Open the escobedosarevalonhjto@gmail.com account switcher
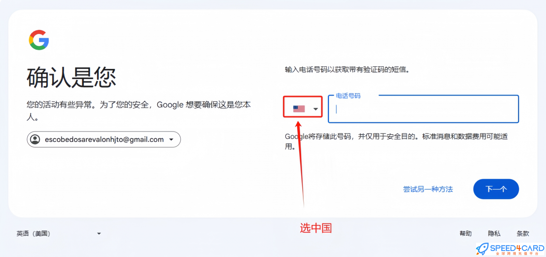This screenshot has height=257, width=546. tap(104, 140)
